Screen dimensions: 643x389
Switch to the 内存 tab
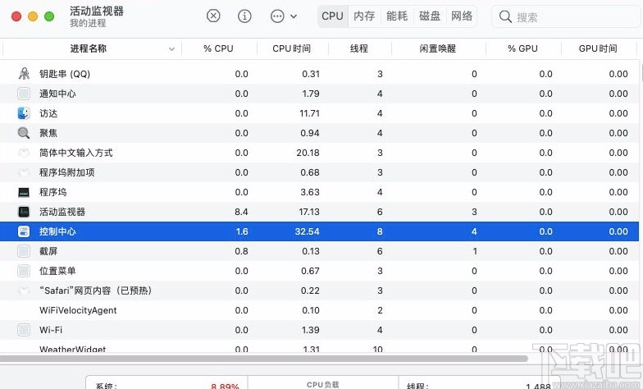tap(364, 16)
